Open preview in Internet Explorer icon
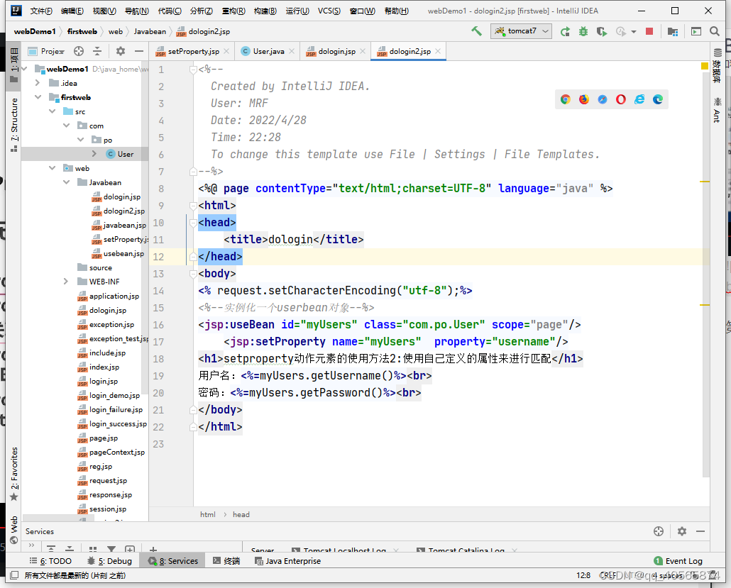 coord(639,99)
